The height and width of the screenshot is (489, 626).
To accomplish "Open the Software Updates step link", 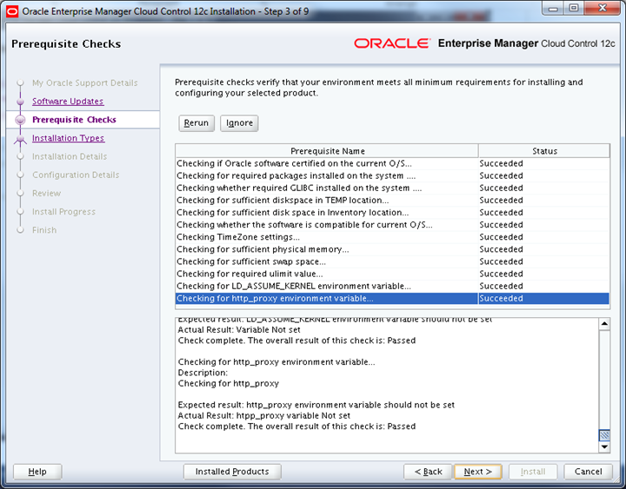I will 68,102.
